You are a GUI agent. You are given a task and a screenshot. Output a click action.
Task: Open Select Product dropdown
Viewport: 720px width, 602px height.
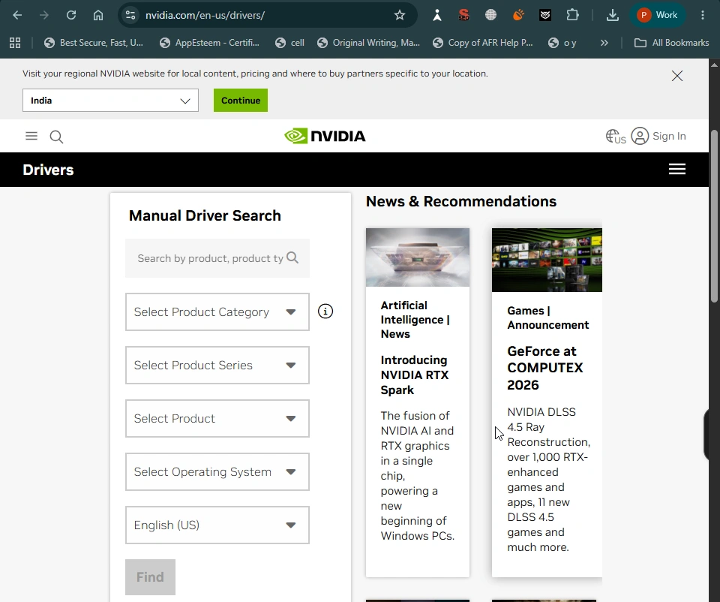pyautogui.click(x=217, y=419)
